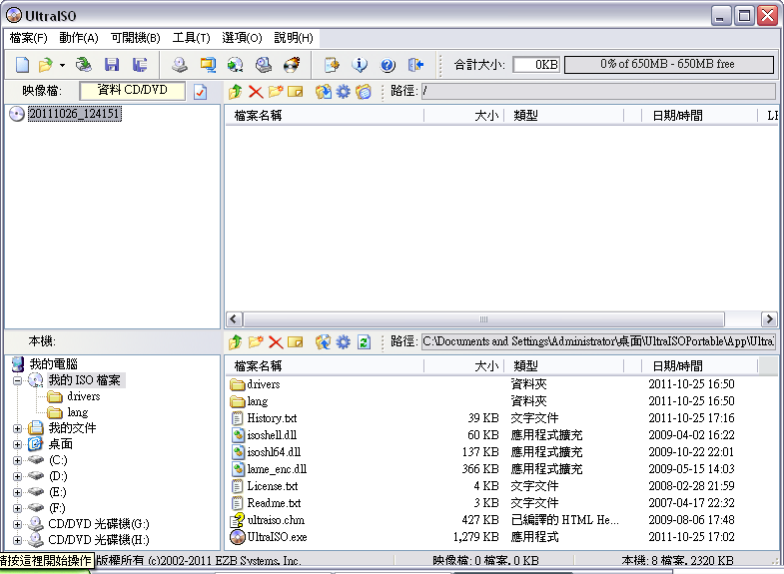Click the local 路徑 field with C:\Documents path
The image size is (784, 574).
tap(598, 342)
